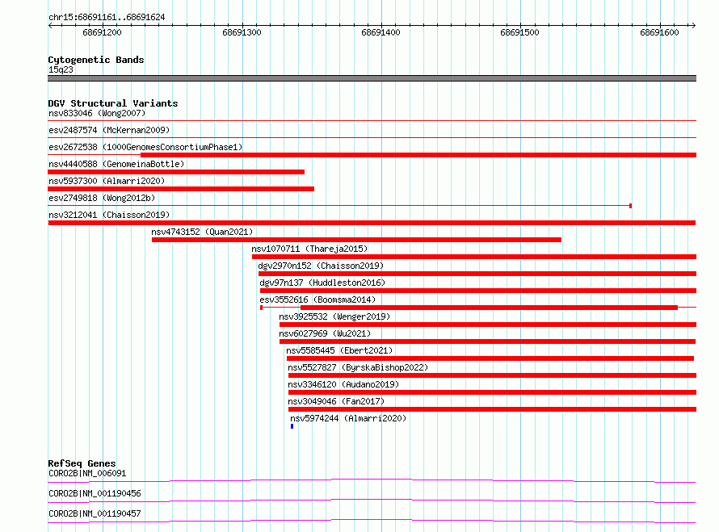Click the 15q23 band label

[x=61, y=69]
